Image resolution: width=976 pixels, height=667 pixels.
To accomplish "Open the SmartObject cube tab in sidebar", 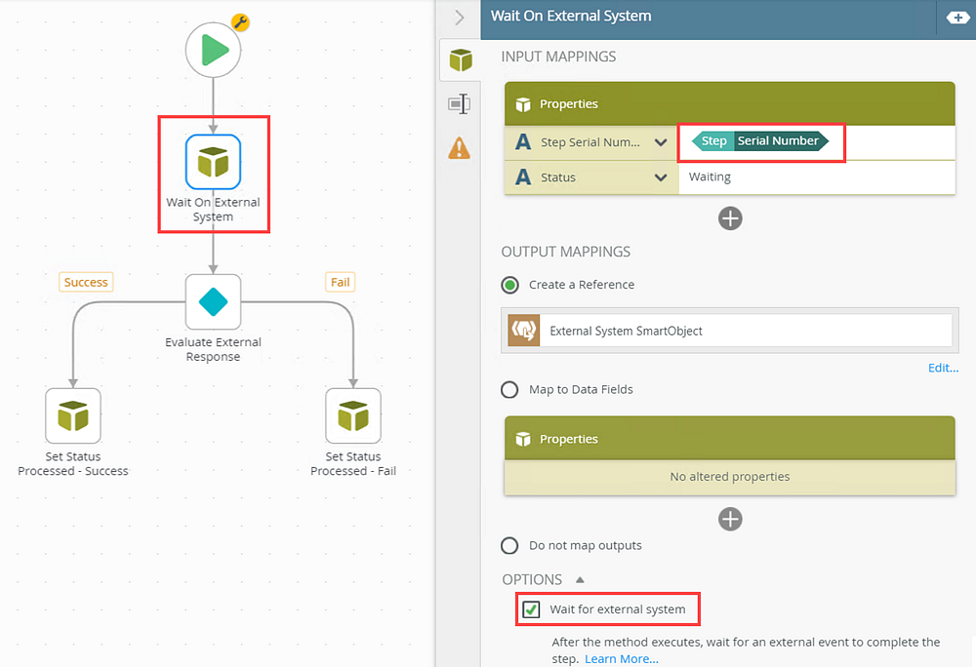I will pos(460,60).
